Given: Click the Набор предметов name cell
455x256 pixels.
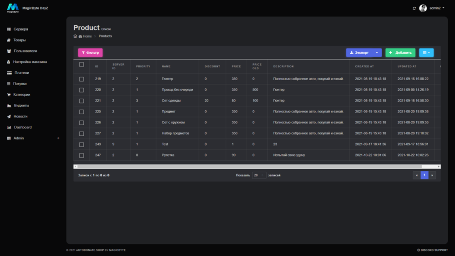Looking at the screenshot, I should (175, 133).
